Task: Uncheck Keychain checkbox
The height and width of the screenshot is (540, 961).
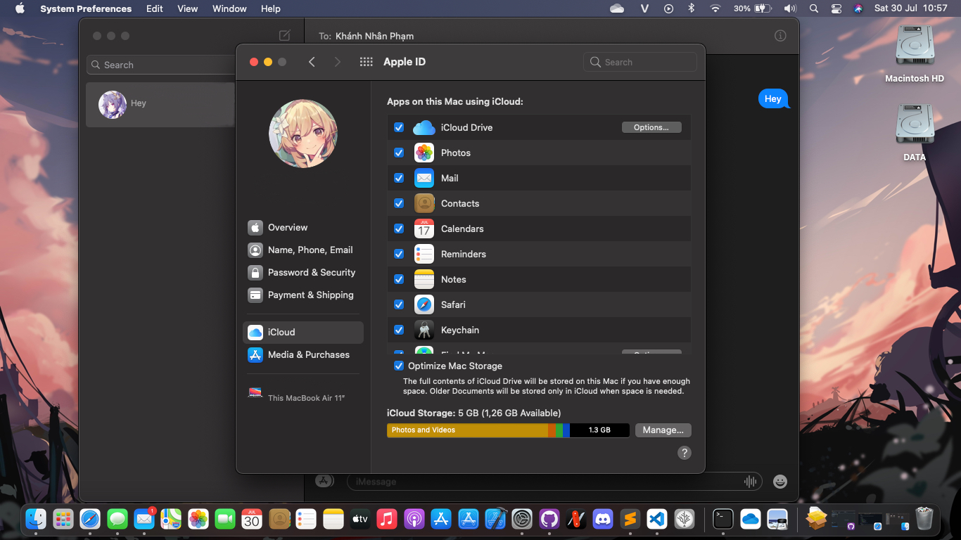Action: pos(399,330)
